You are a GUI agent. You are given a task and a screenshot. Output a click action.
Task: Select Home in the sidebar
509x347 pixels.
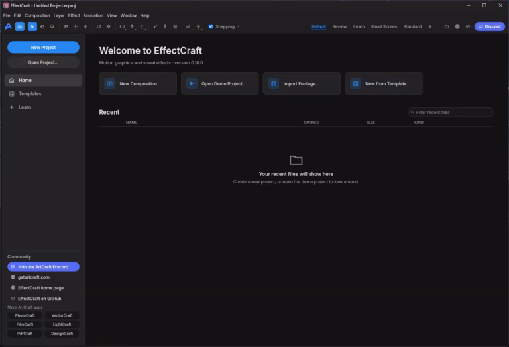click(x=43, y=80)
